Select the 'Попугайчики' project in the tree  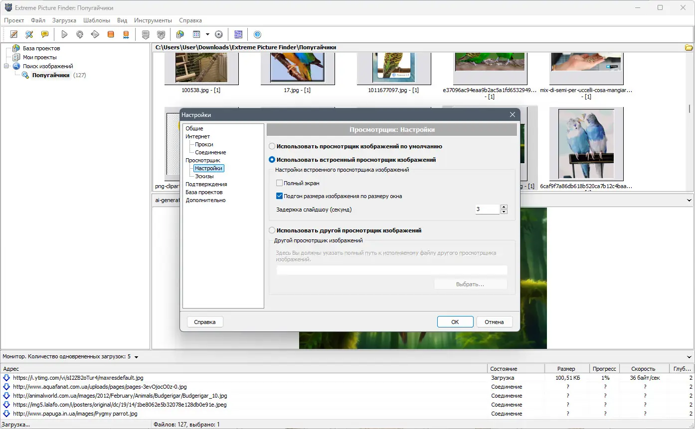tap(51, 75)
